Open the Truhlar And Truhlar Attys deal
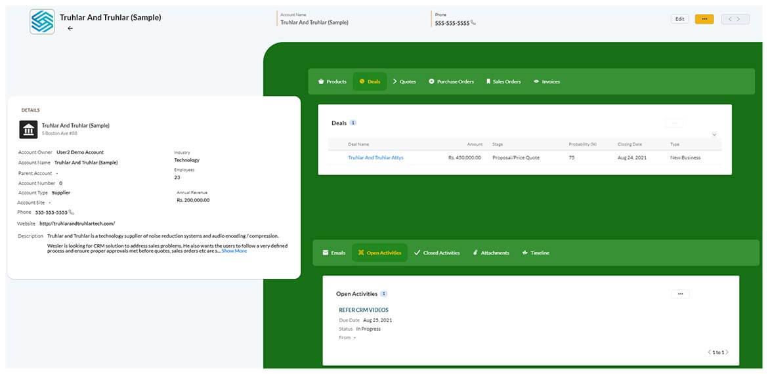The image size is (768, 374). (x=375, y=157)
